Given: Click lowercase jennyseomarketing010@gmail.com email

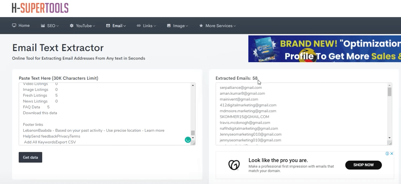Looking at the screenshot, I should click(x=251, y=140).
